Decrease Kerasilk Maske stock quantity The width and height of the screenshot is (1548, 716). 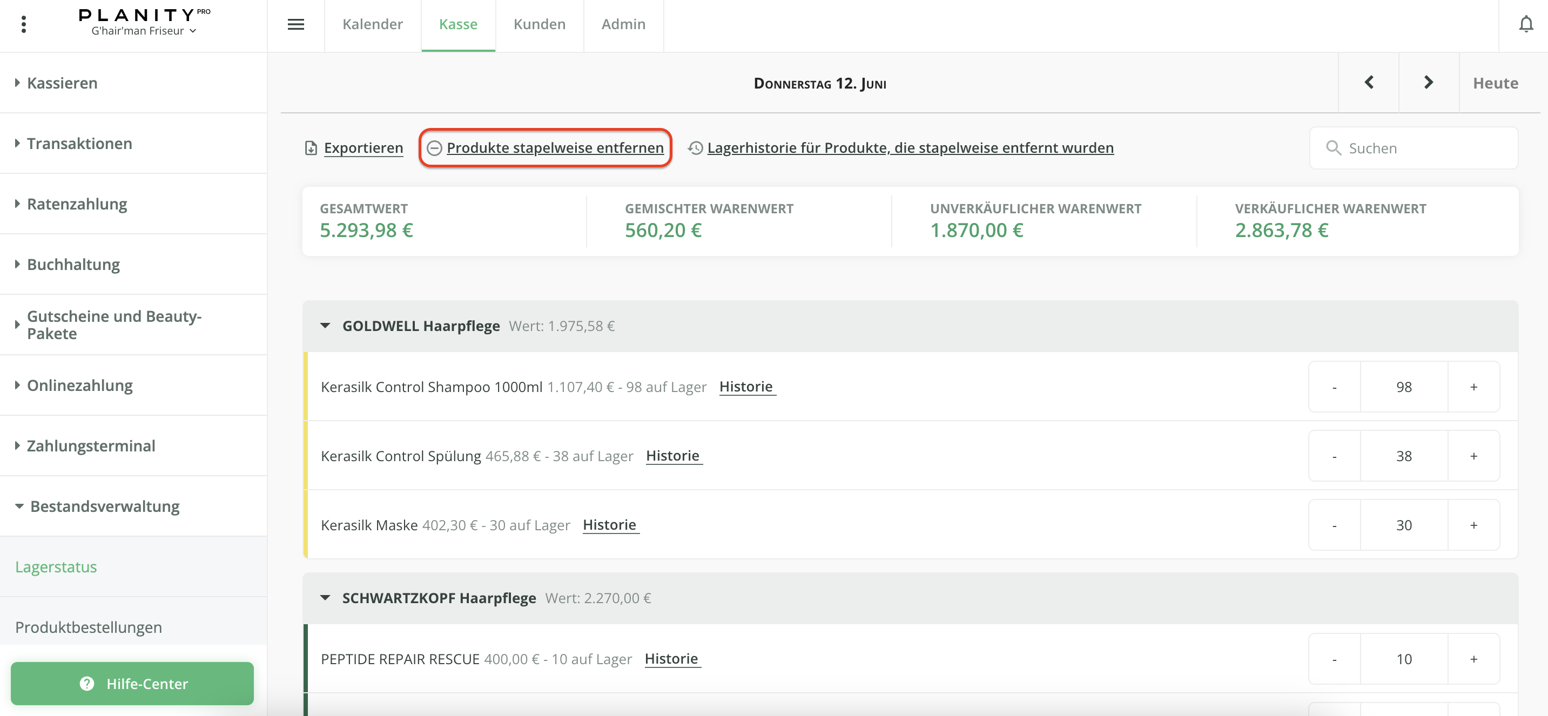pos(1334,525)
